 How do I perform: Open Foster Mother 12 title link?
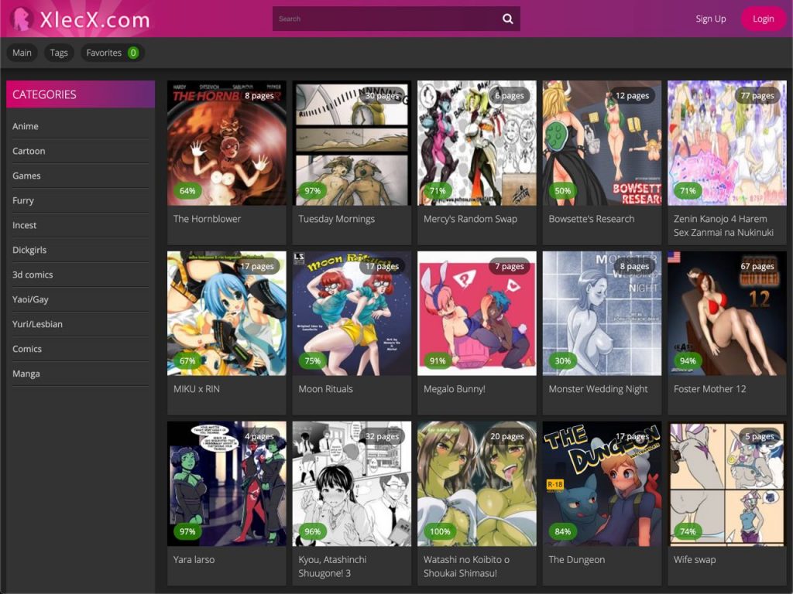[709, 389]
